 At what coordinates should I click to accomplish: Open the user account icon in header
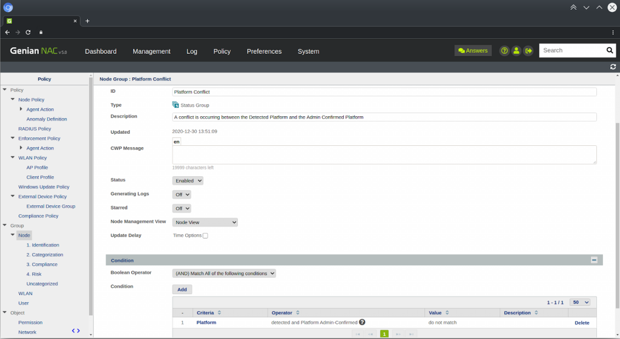click(516, 51)
